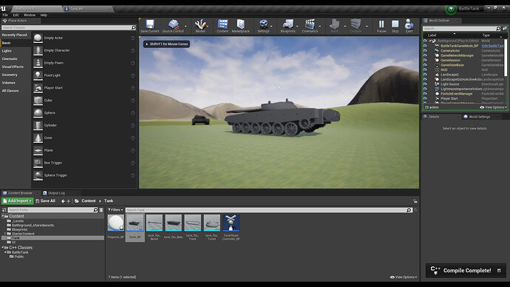Select Empty Character in Place Actors
This screenshot has height=287, width=510.
84,50
